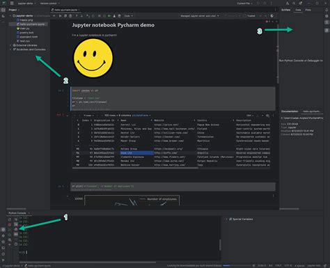Delete cell using trash icon

tap(119, 16)
